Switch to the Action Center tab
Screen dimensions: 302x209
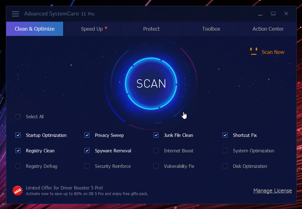click(x=268, y=29)
